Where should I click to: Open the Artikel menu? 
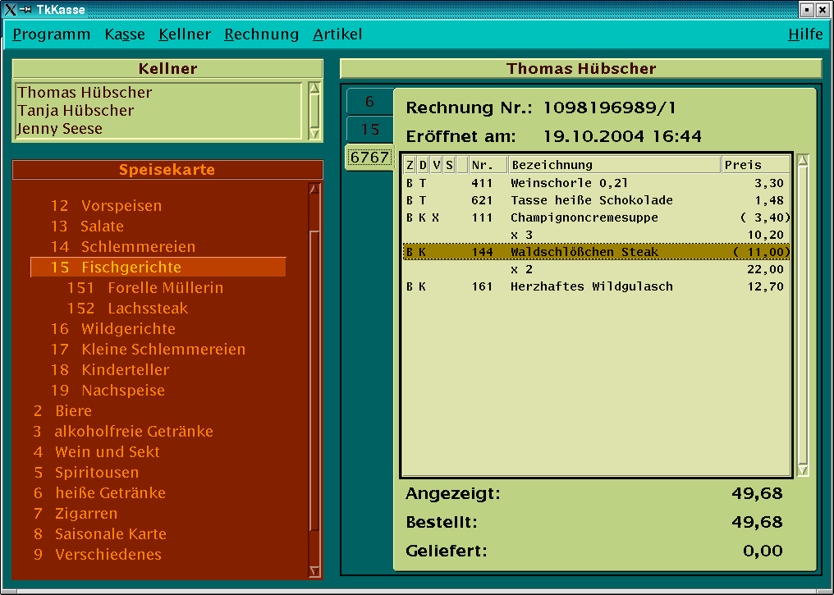(337, 34)
